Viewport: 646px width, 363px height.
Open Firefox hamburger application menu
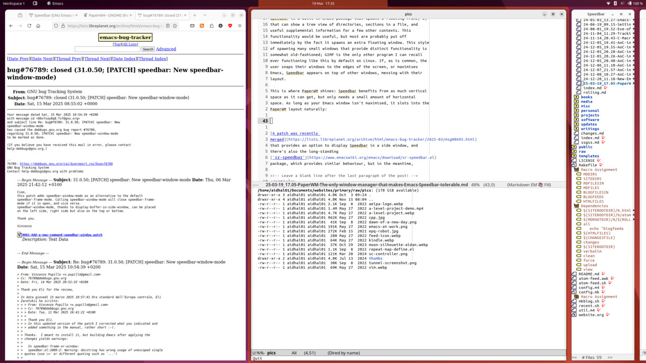click(239, 26)
